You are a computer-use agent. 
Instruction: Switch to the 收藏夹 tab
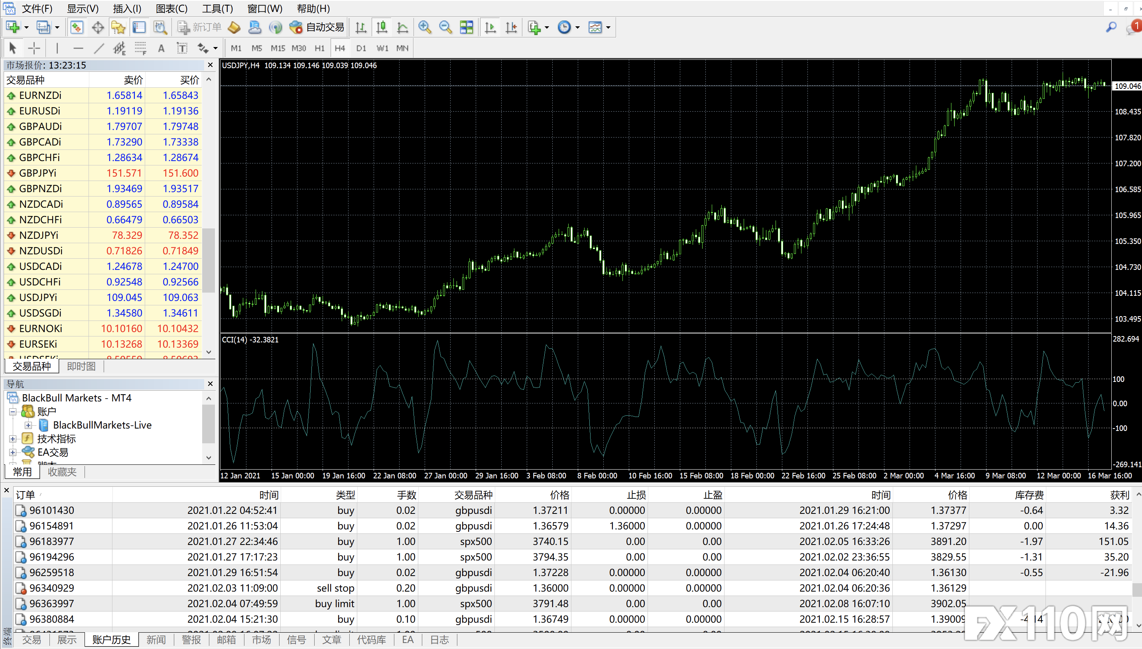tap(62, 472)
